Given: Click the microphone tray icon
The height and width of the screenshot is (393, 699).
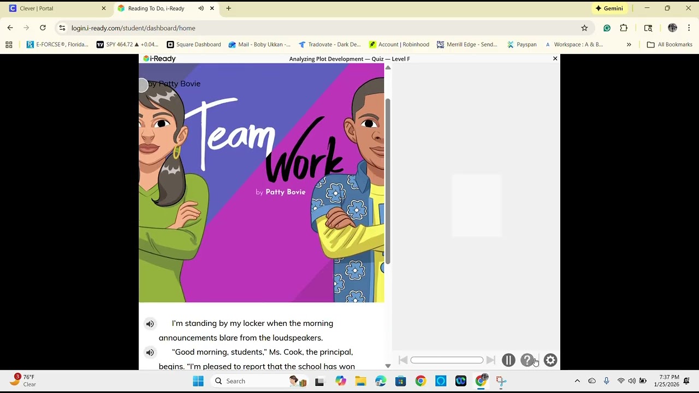Looking at the screenshot, I should tap(606, 381).
